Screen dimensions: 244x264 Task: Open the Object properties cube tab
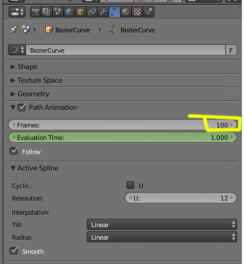coord(80,12)
